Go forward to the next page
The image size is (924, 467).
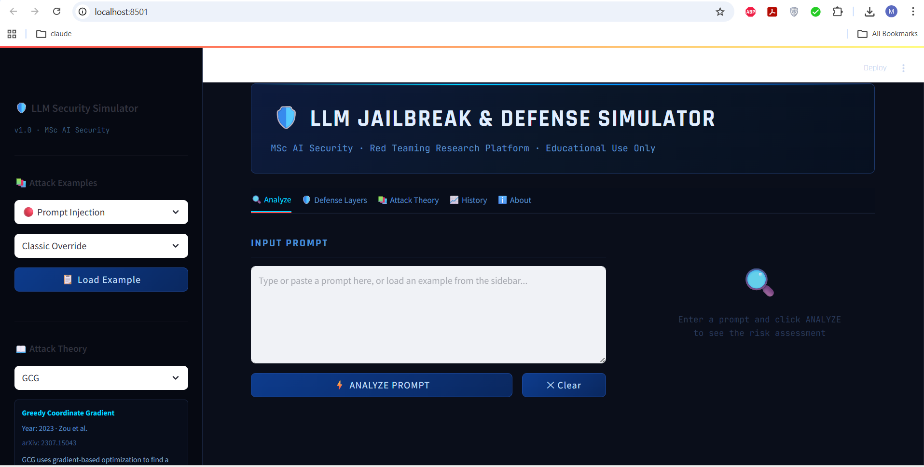35,12
